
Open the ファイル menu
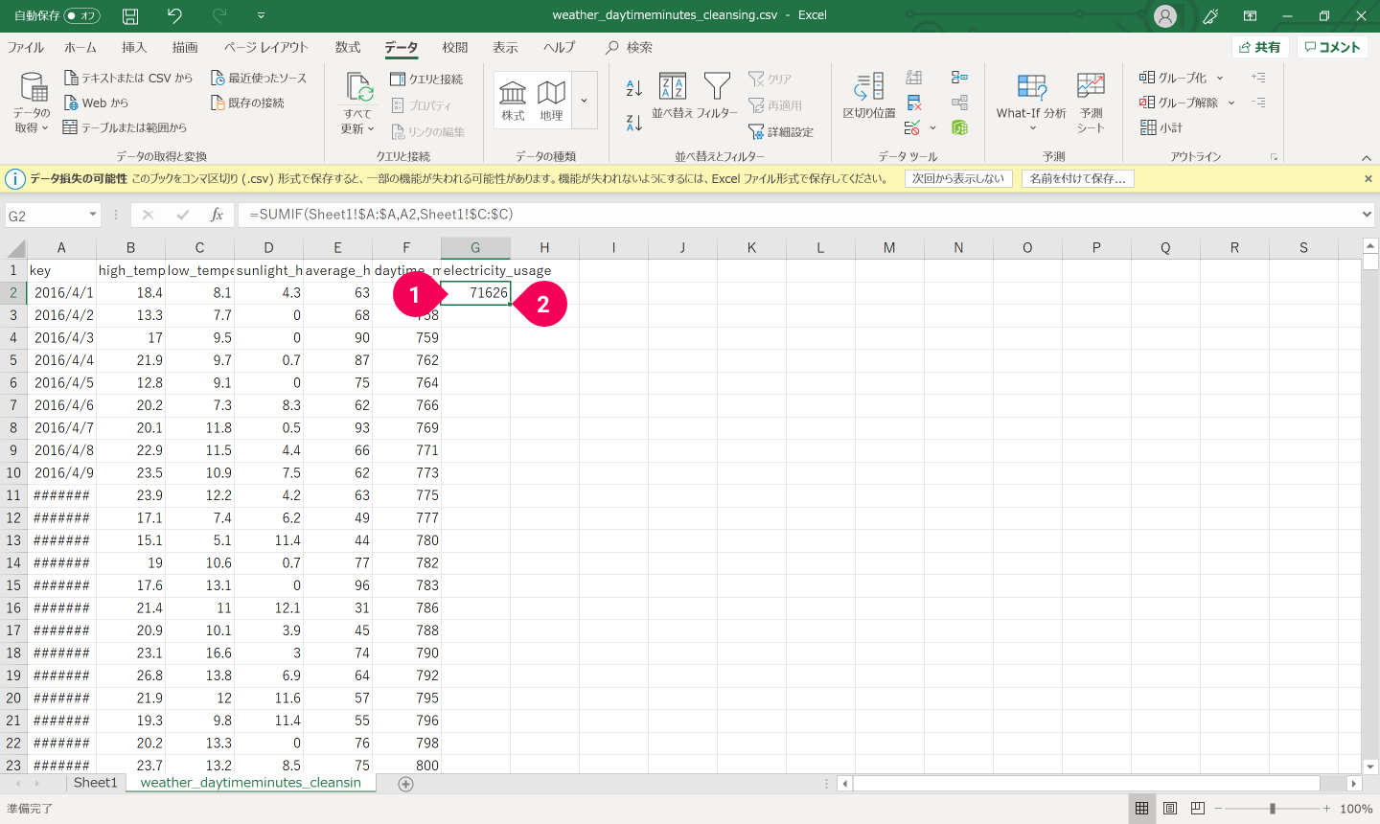coord(26,48)
